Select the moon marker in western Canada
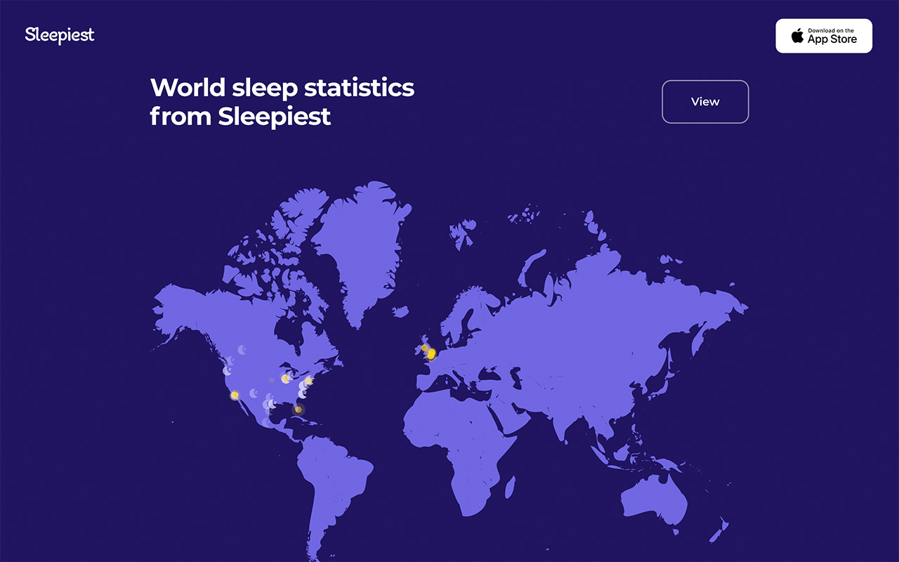 (242, 349)
